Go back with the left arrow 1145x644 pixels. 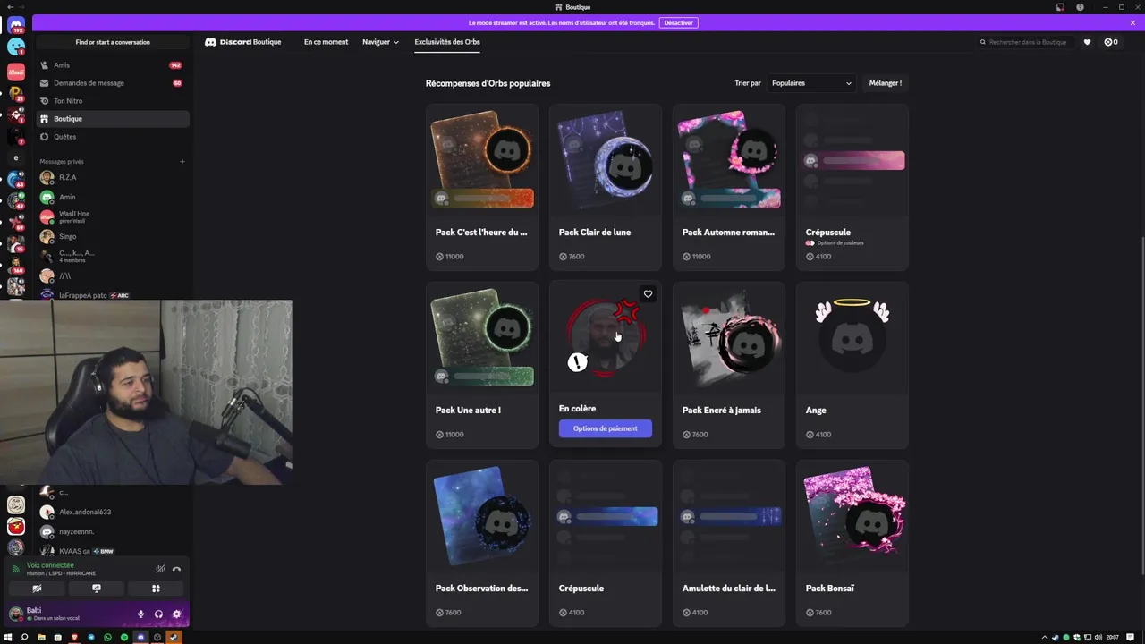click(x=10, y=7)
